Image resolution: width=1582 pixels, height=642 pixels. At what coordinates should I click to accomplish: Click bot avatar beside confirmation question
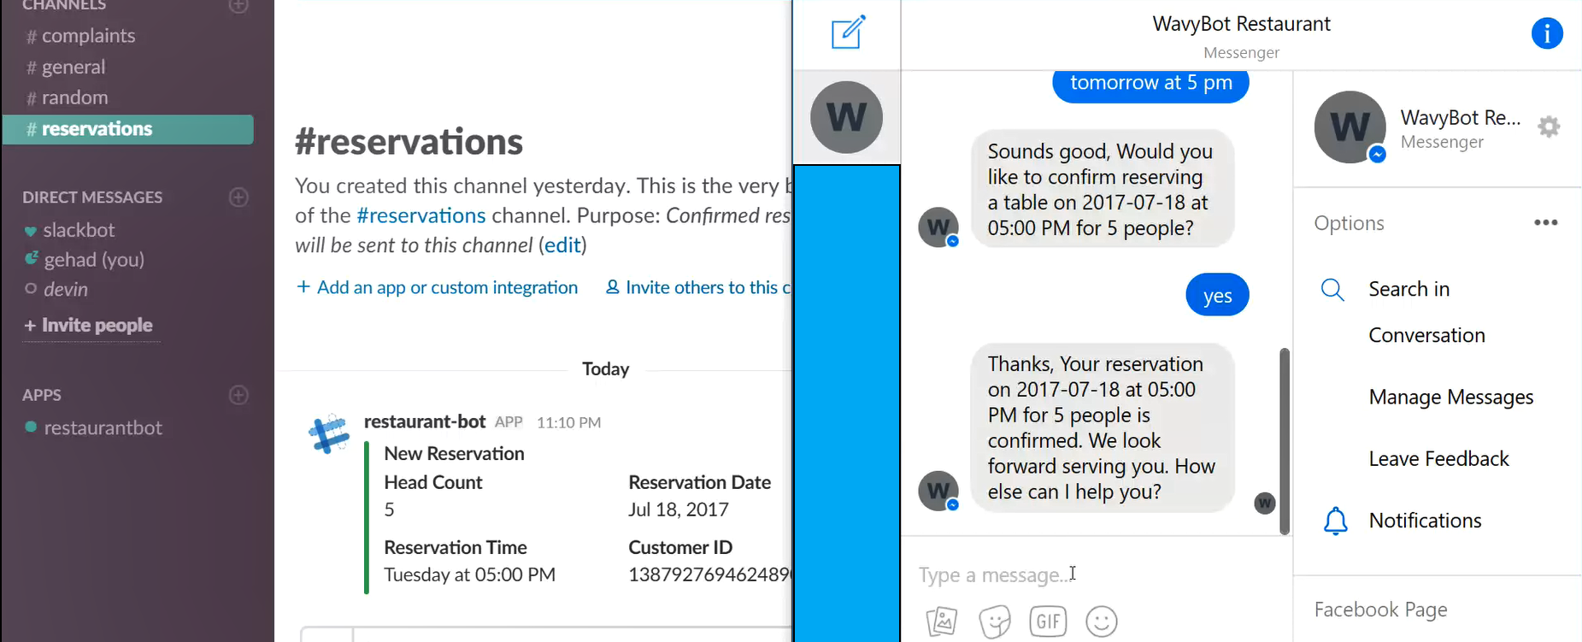[x=938, y=227]
